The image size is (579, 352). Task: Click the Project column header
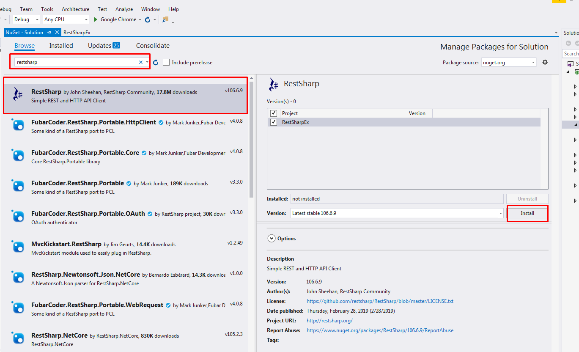point(343,113)
